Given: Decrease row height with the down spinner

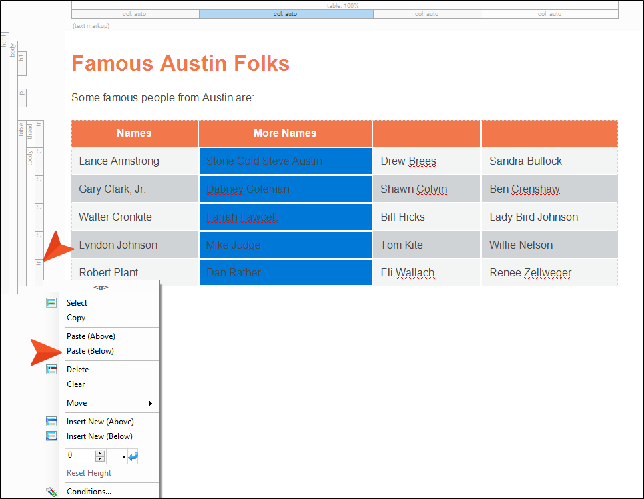Looking at the screenshot, I should click(x=100, y=459).
